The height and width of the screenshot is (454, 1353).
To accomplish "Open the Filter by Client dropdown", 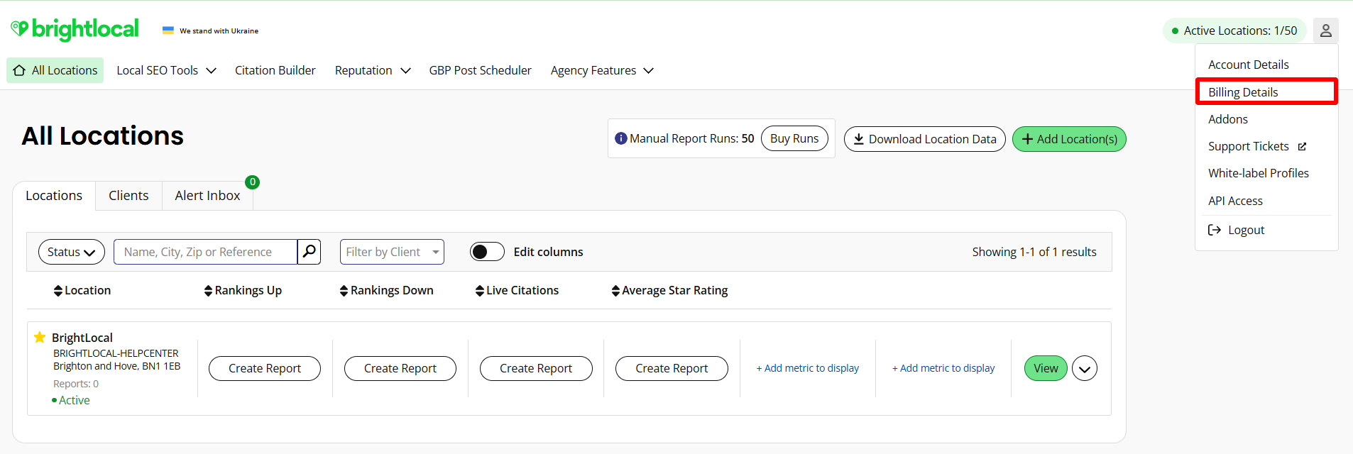I will [392, 252].
